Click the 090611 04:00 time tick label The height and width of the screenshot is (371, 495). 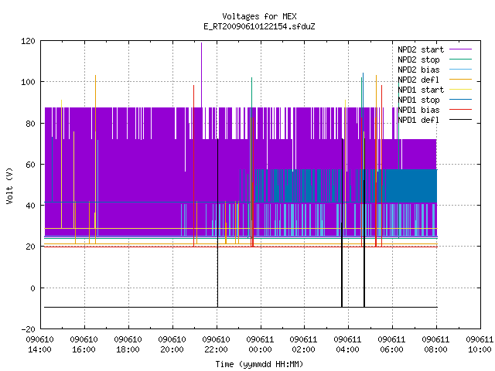coord(347,345)
